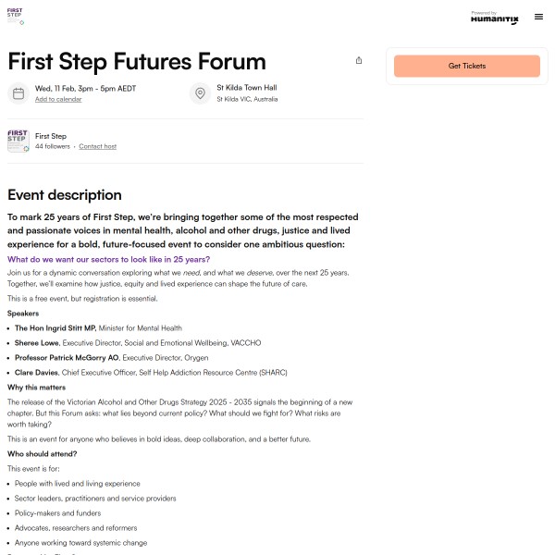This screenshot has width=555, height=555.
Task: Click the First Step Futures Forum title
Action: click(137, 61)
